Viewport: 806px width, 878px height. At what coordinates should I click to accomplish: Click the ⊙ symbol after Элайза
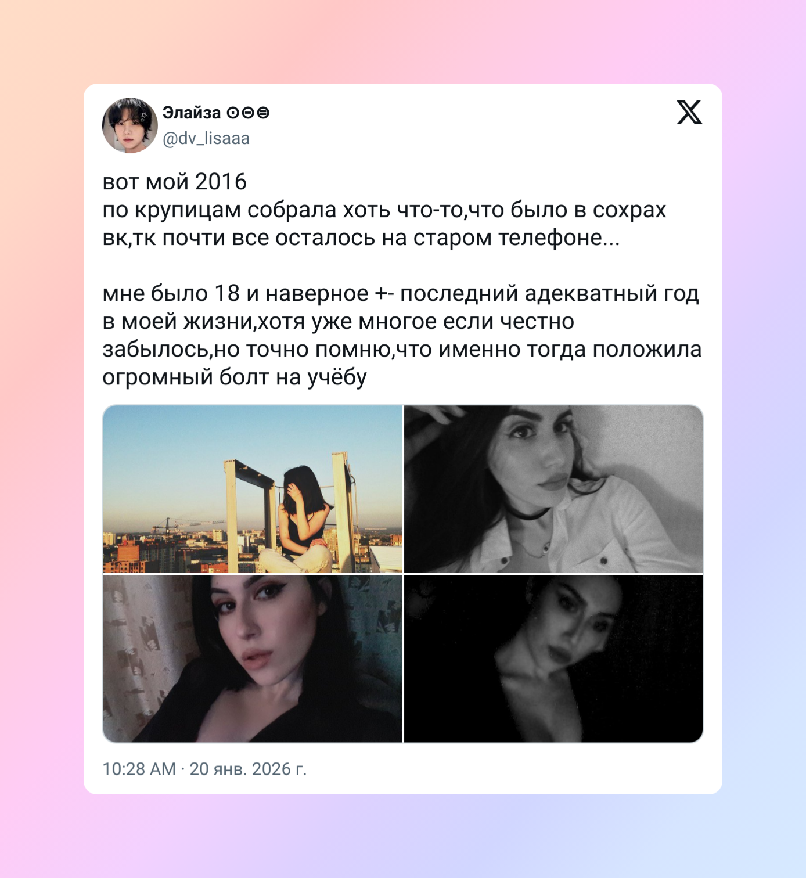(x=232, y=113)
